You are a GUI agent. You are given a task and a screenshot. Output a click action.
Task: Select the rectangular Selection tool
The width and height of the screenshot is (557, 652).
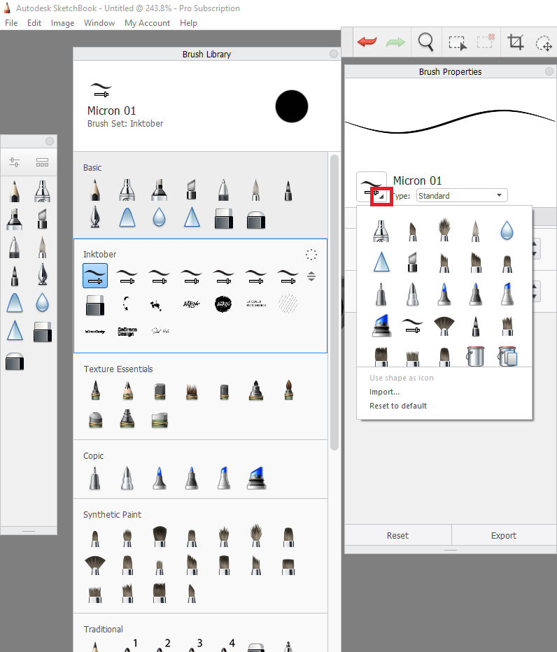coord(458,43)
